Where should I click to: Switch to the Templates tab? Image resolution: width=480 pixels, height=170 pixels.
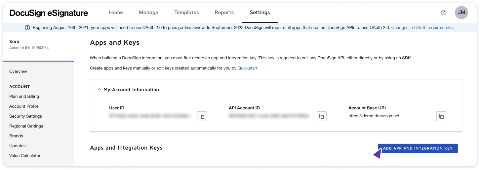pyautogui.click(x=187, y=13)
